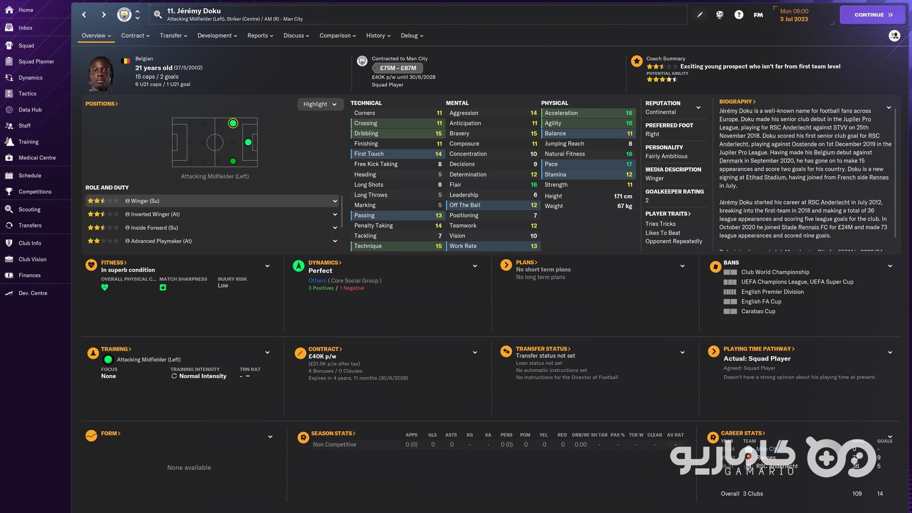Go forward with the right arrow
This screenshot has width=912, height=513.
(x=104, y=15)
